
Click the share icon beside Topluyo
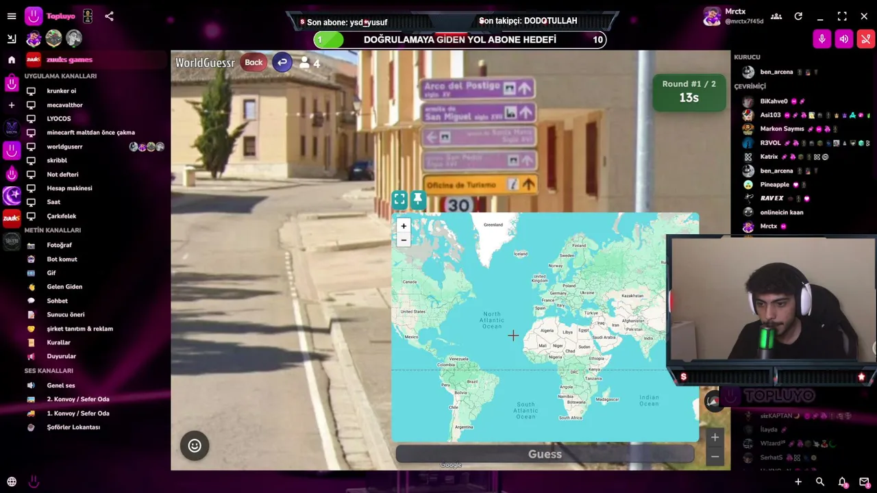coord(109,16)
